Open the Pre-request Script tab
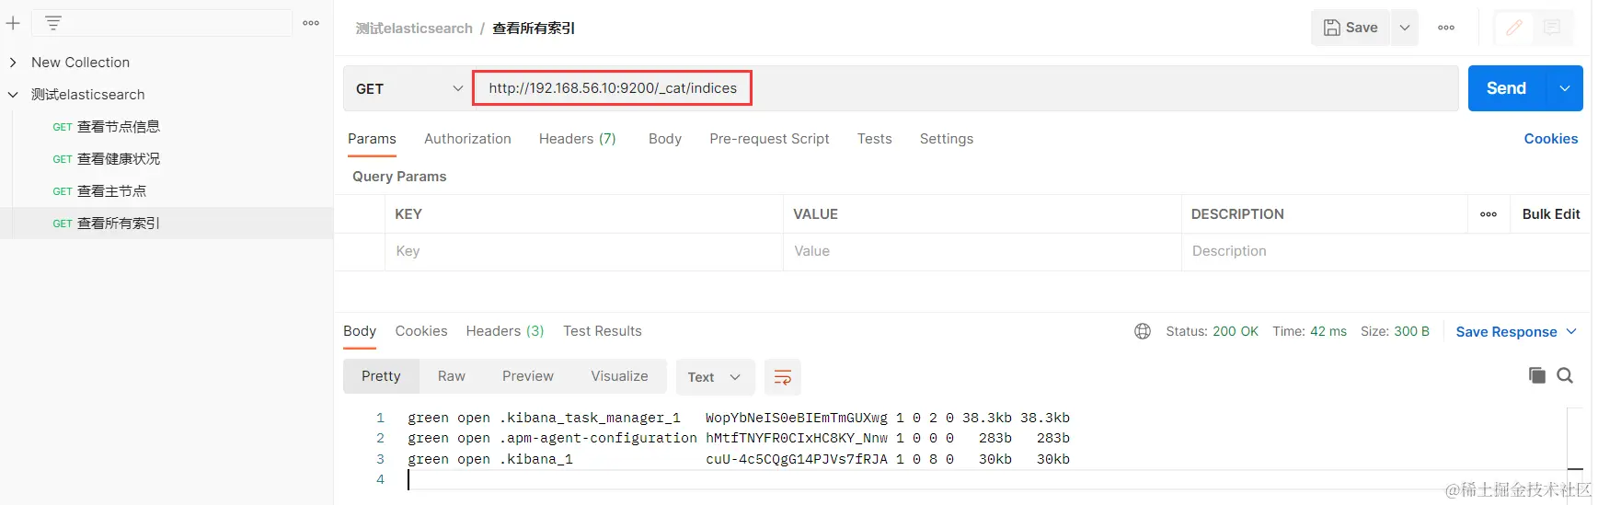This screenshot has width=1598, height=505. coord(769,139)
